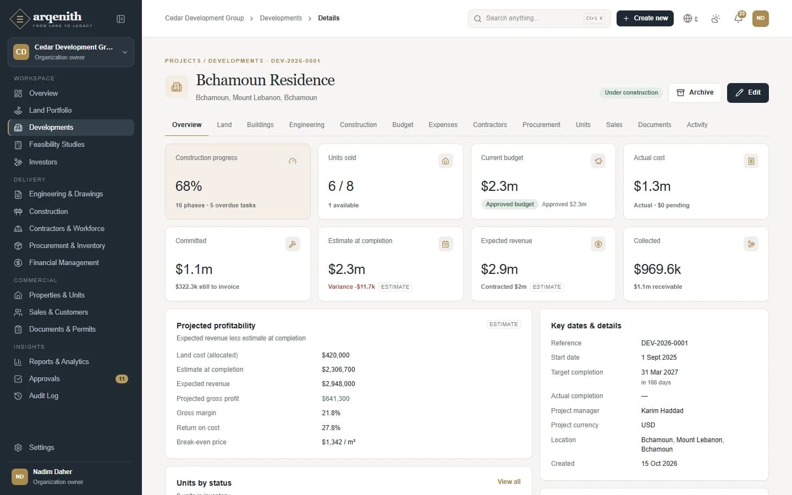Go to Feasibility Studies
Image resolution: width=792 pixels, height=495 pixels.
[x=71, y=144]
